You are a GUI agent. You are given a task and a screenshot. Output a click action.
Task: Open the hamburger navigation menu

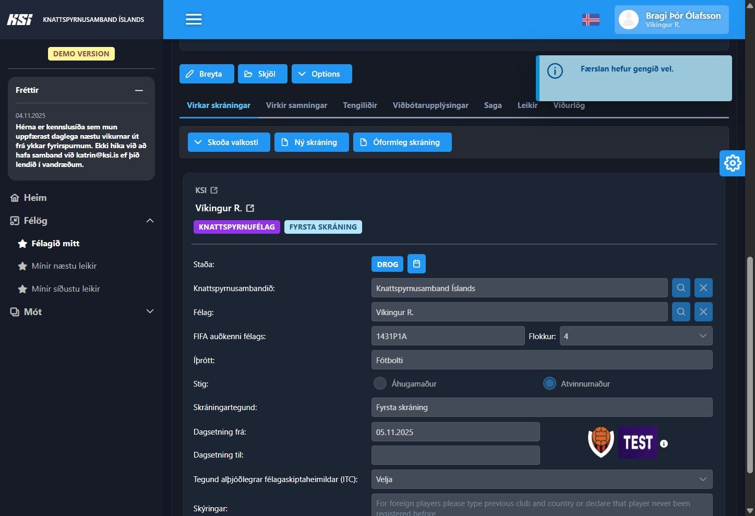pos(194,19)
